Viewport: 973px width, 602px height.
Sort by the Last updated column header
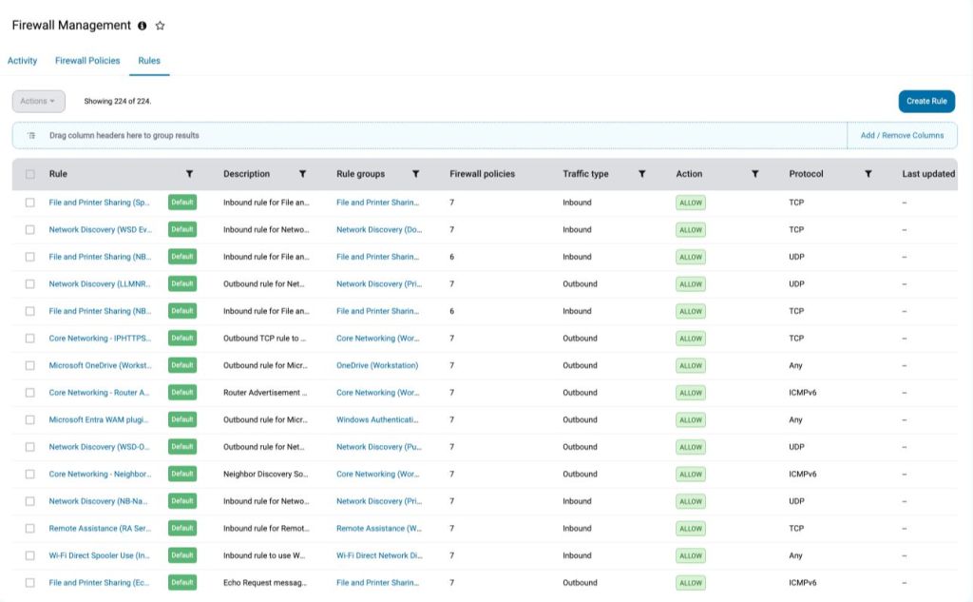(x=928, y=174)
